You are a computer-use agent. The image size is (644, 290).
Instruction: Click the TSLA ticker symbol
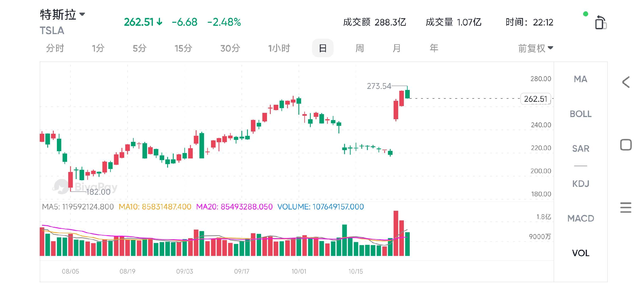click(x=52, y=31)
